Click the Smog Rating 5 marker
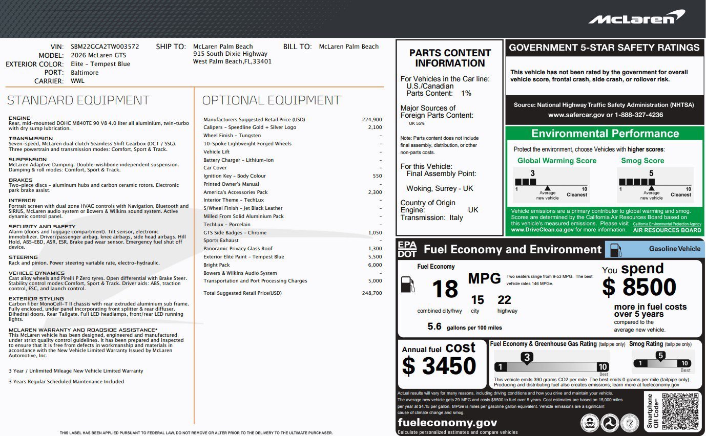Screen dimensions: 706x436 coord(660,356)
